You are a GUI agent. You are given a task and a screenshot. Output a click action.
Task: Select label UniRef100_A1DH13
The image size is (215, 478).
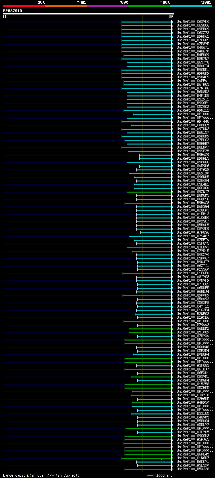193,214
